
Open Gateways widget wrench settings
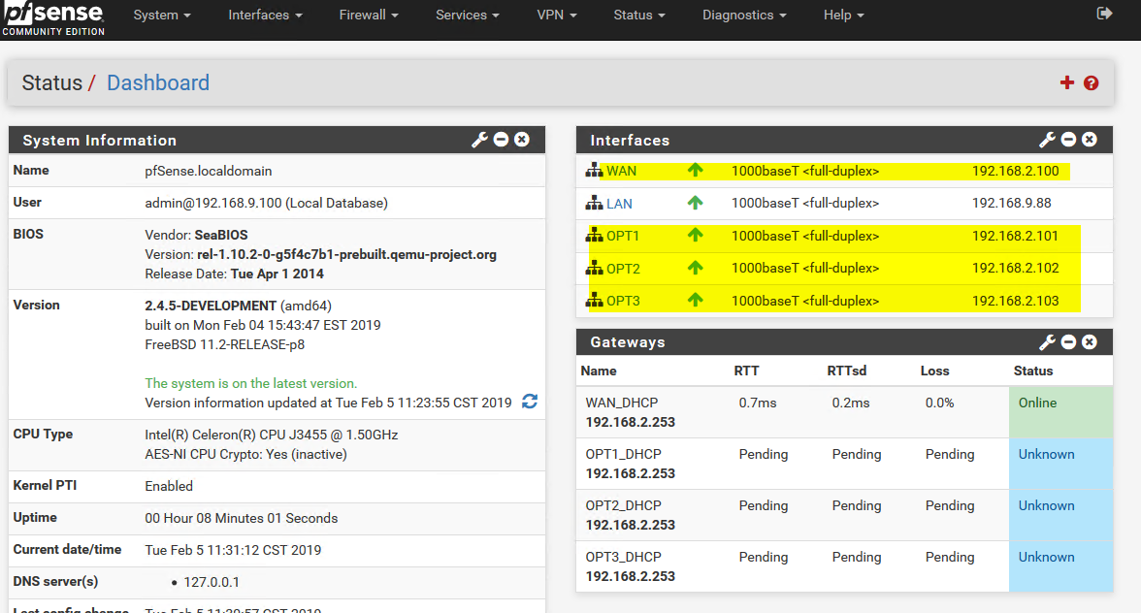click(x=1047, y=341)
